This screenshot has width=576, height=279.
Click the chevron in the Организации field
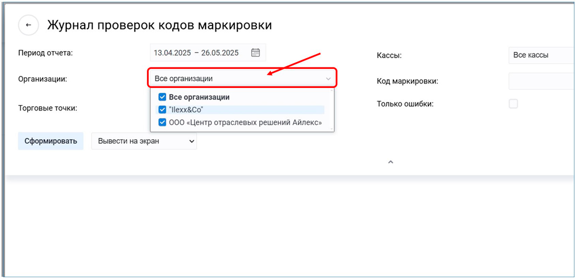tap(328, 79)
